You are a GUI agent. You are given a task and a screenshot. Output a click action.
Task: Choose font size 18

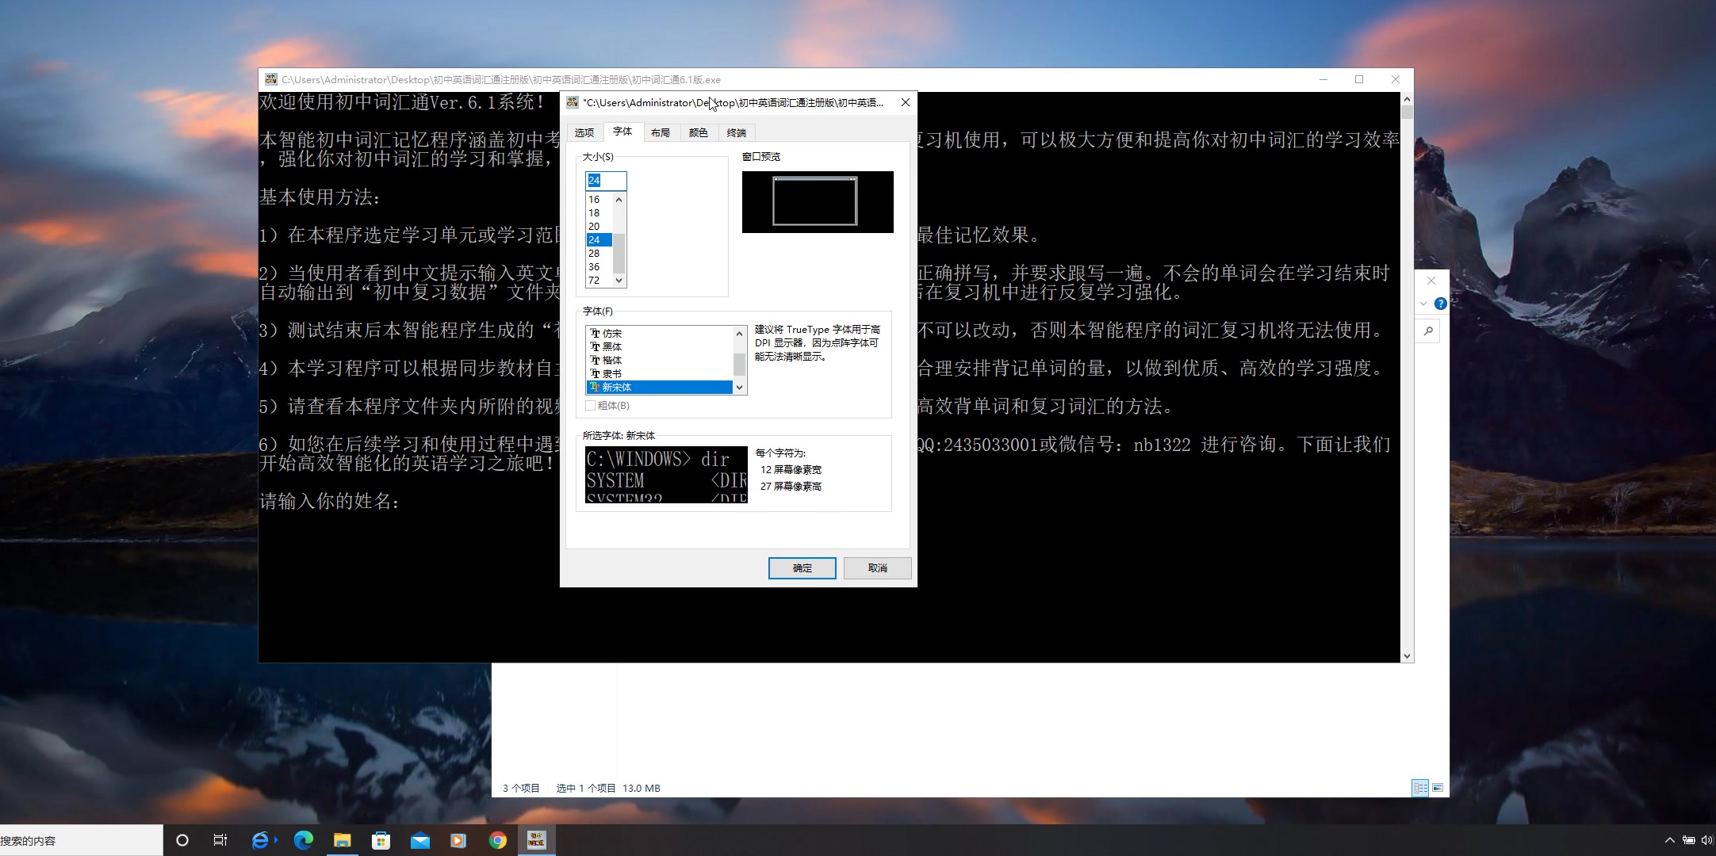click(x=599, y=213)
